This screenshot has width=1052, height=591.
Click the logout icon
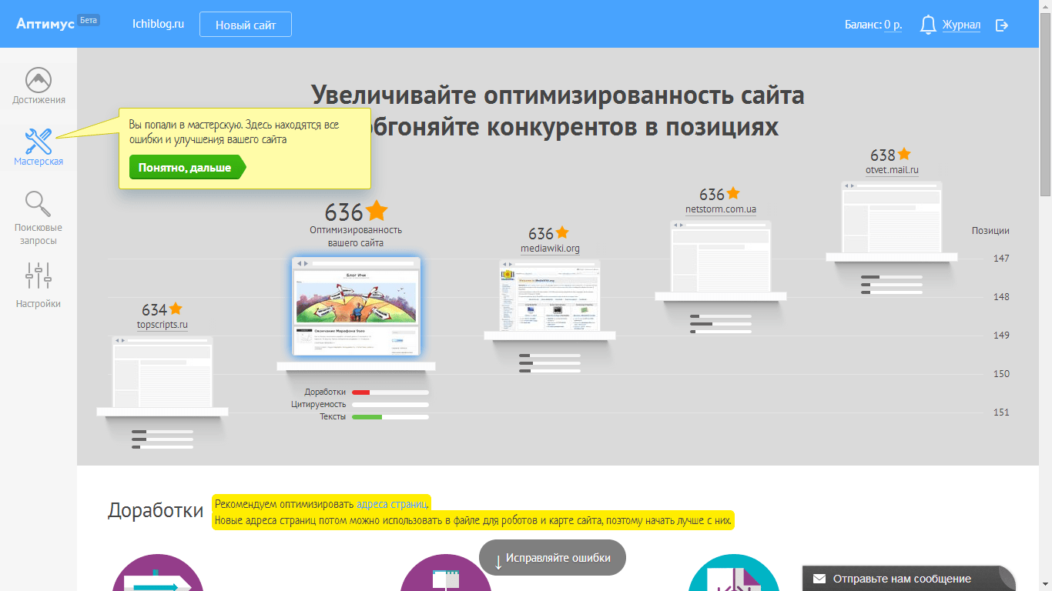tap(1002, 25)
